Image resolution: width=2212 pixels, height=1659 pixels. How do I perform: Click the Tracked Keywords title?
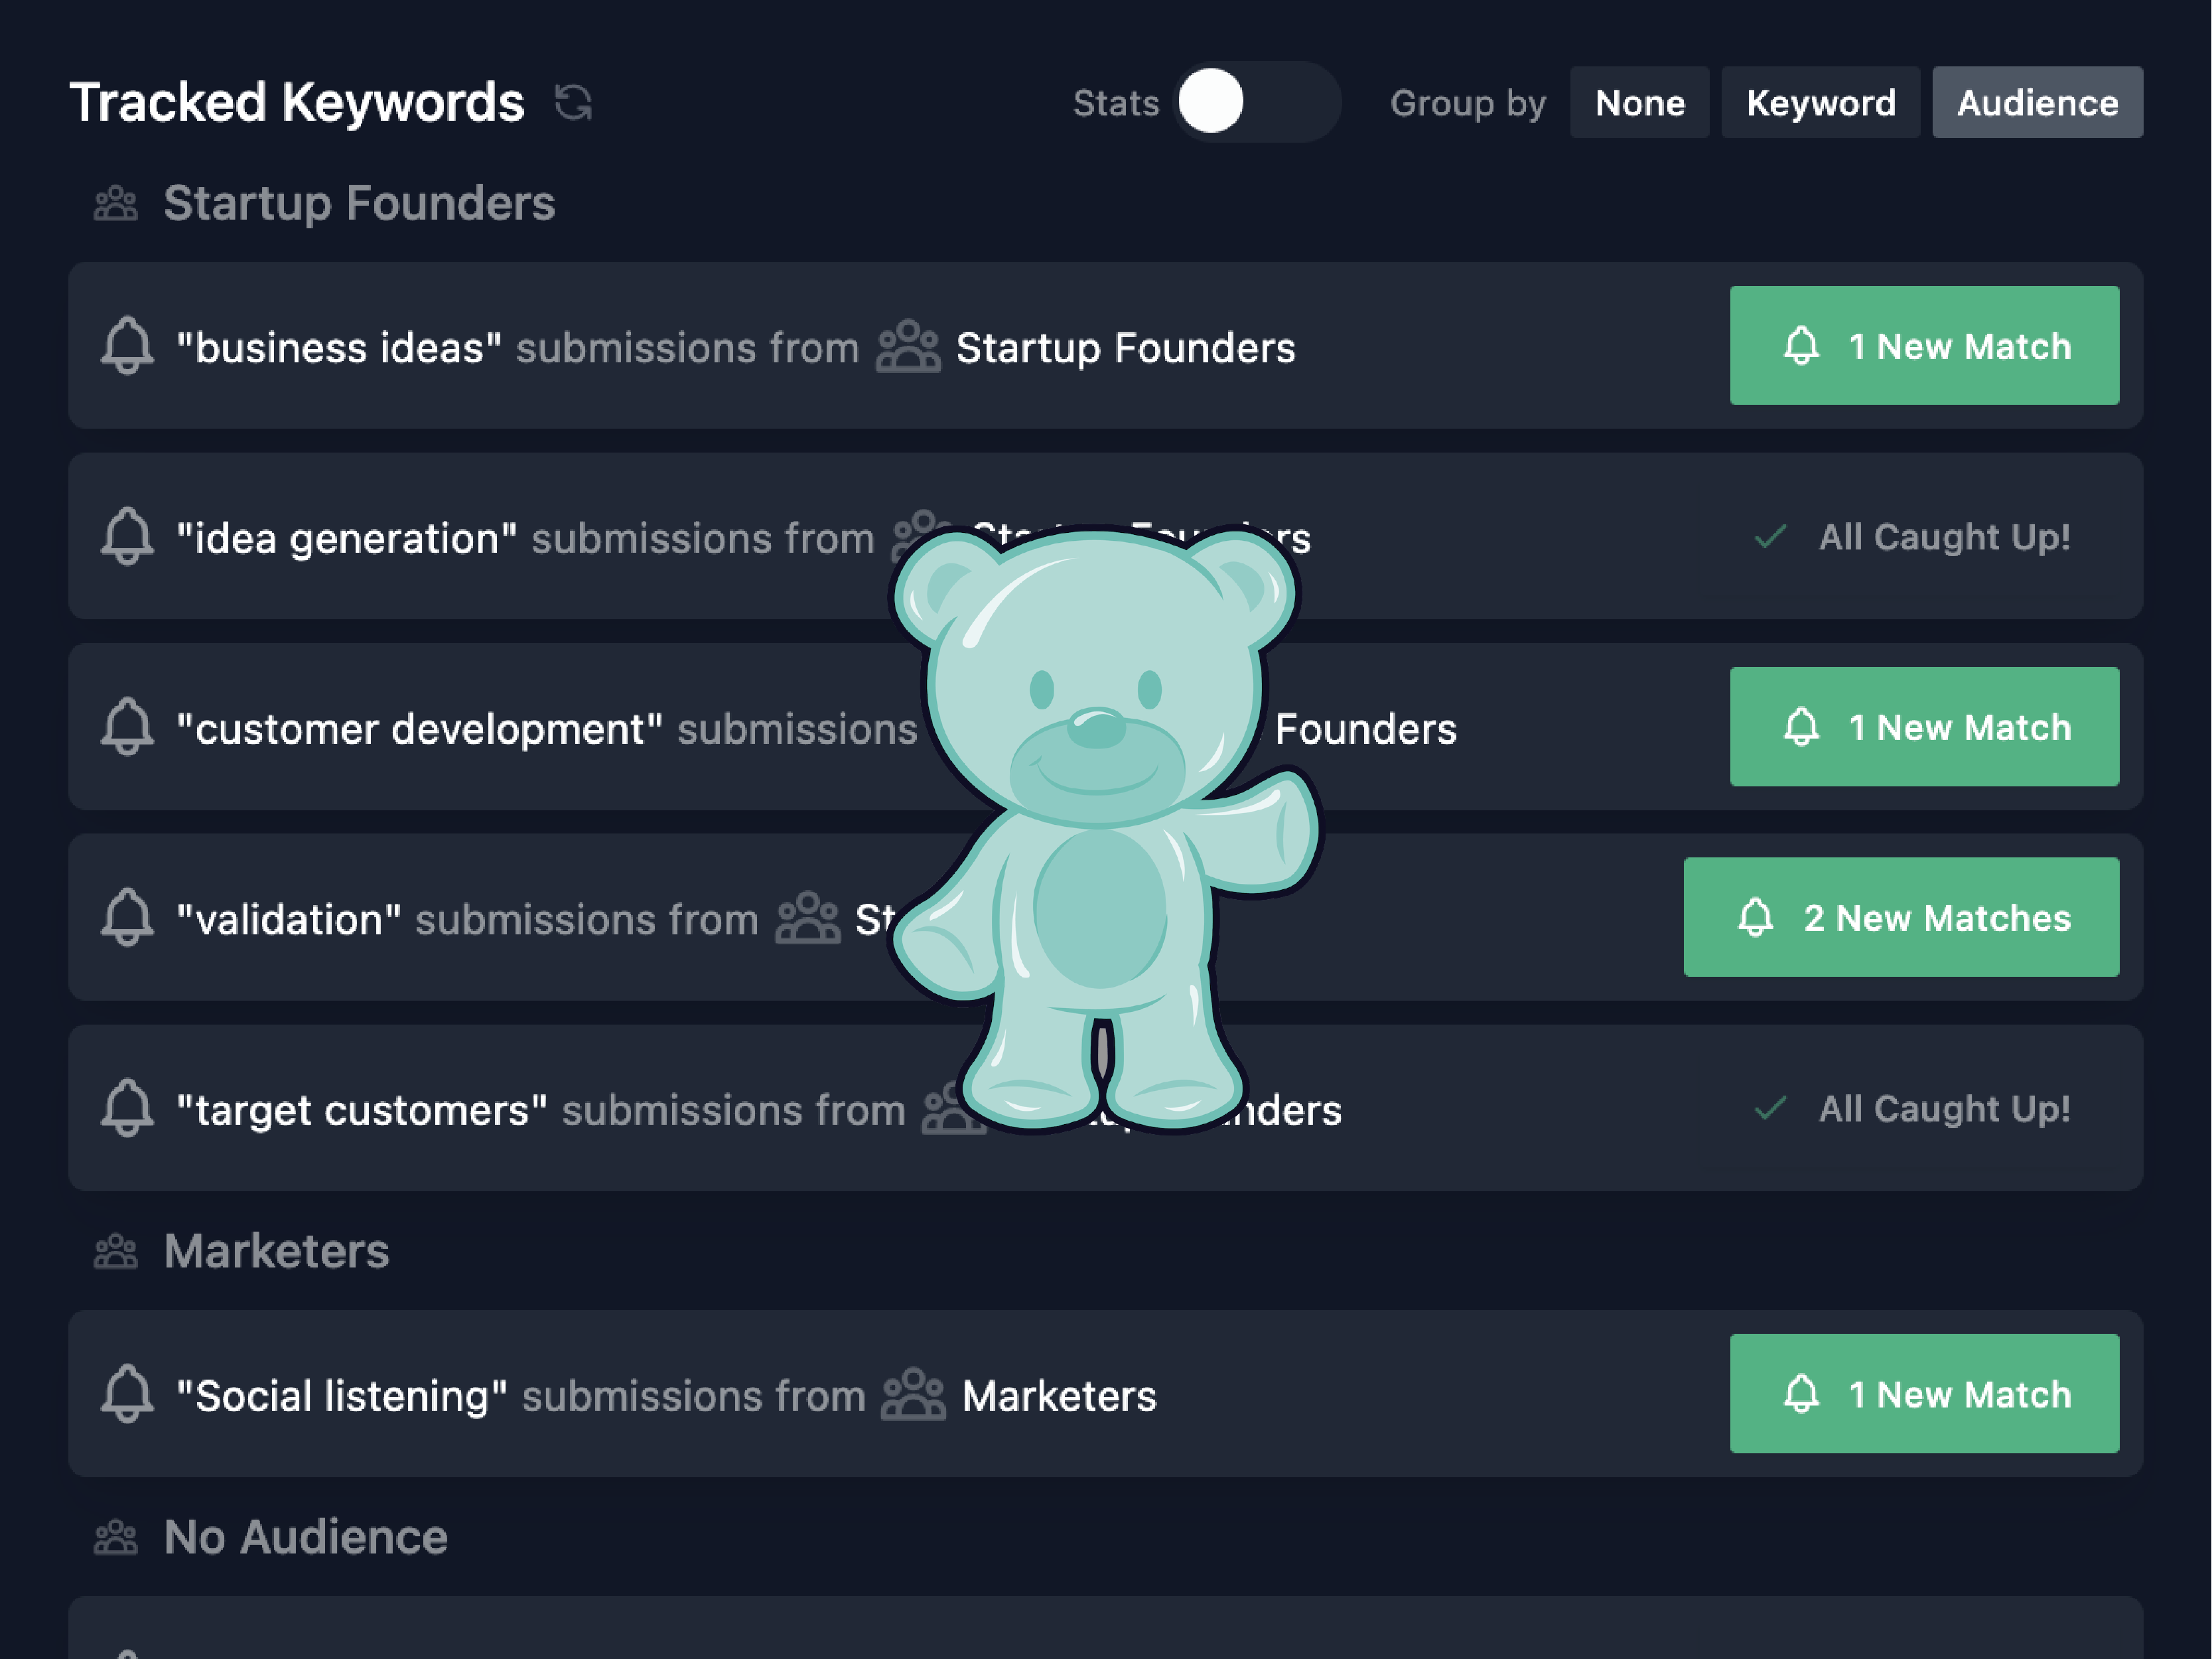pyautogui.click(x=297, y=103)
